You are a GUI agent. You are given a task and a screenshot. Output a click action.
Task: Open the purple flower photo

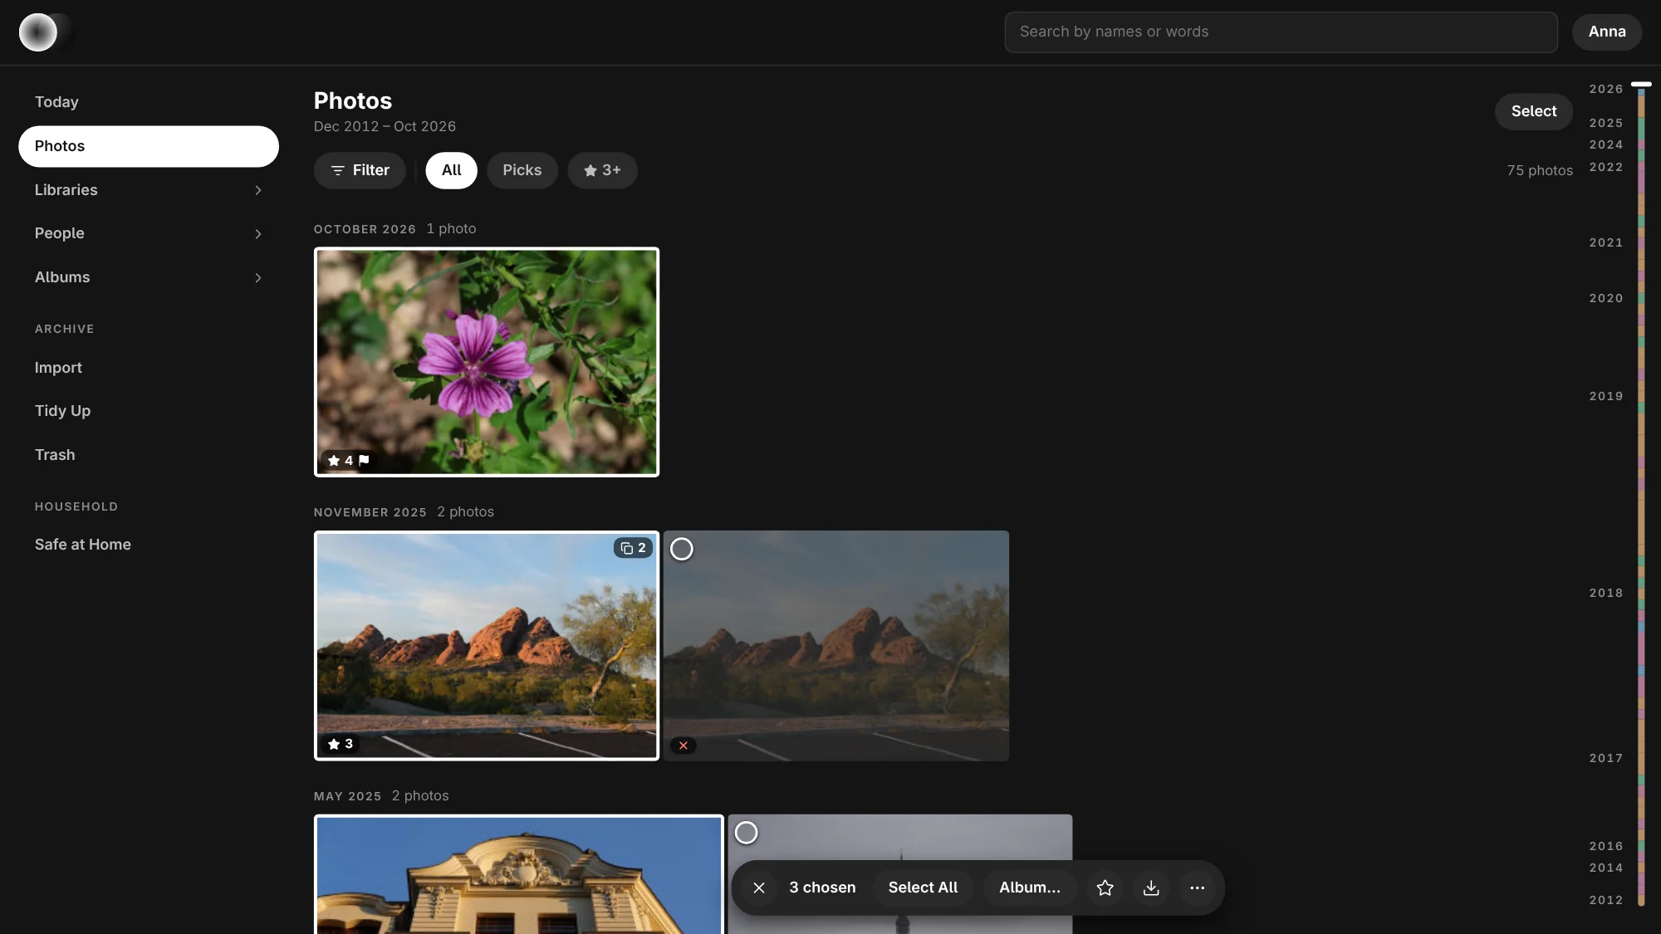pos(487,362)
